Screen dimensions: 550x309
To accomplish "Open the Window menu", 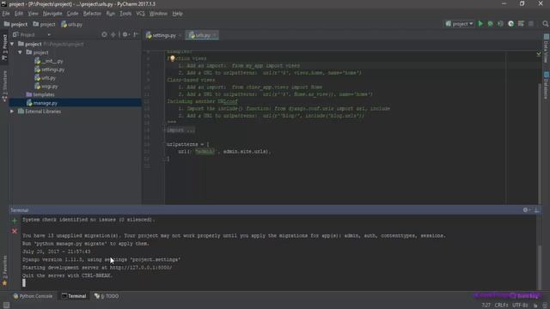I will pos(158,14).
